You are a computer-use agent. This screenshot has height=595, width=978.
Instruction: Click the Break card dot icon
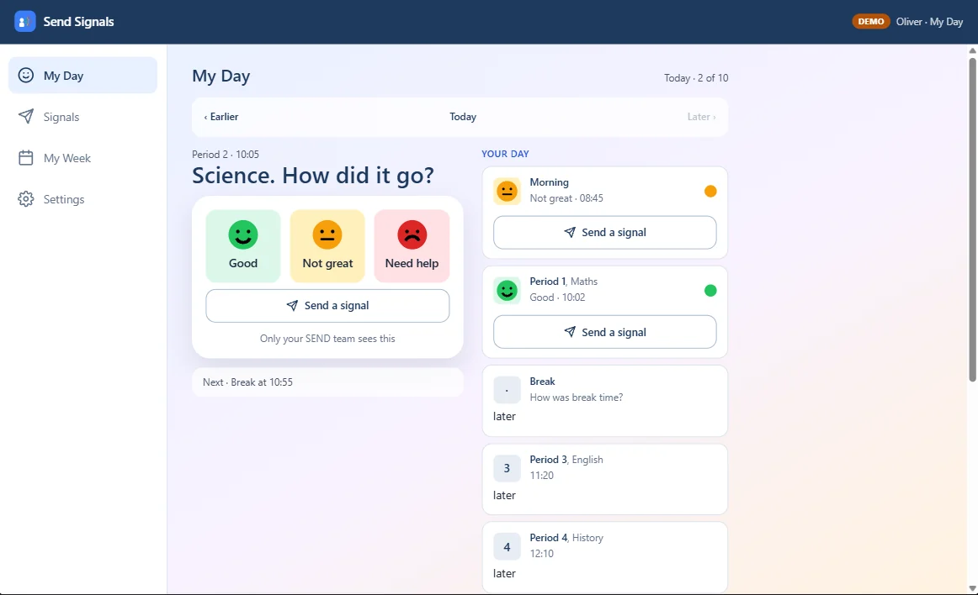coord(507,390)
